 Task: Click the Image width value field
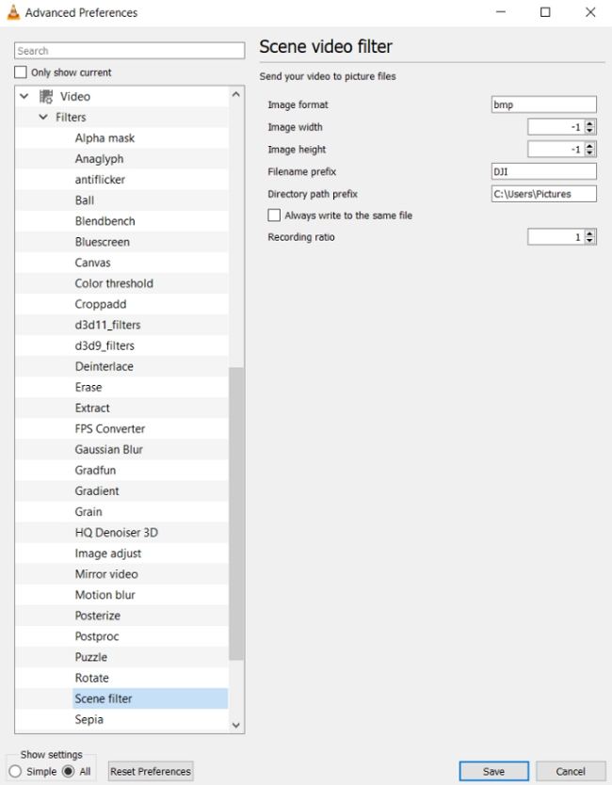point(556,127)
